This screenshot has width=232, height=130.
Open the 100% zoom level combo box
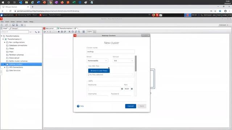pyautogui.click(x=90, y=32)
